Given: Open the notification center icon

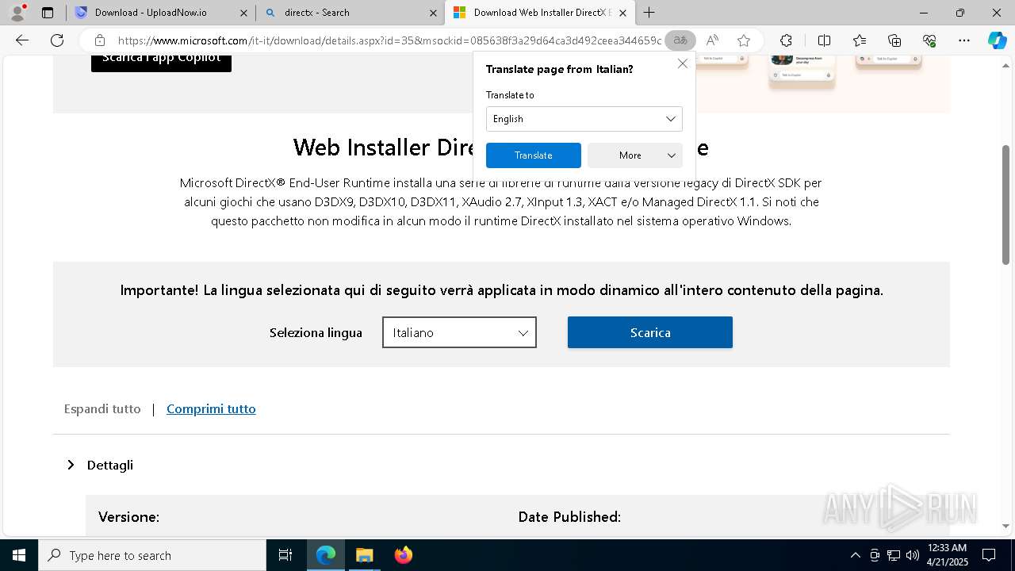Looking at the screenshot, I should tap(989, 555).
